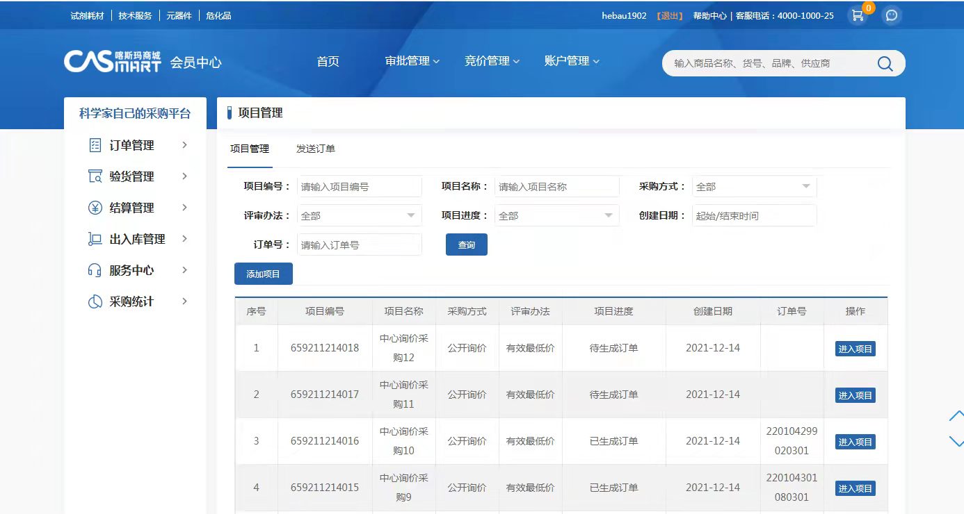Click the search magnifier icon

pyautogui.click(x=885, y=63)
